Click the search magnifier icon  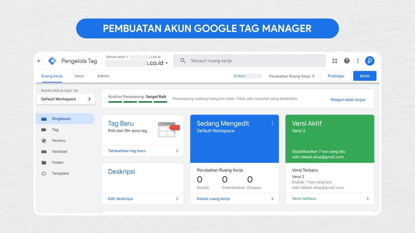(x=182, y=60)
